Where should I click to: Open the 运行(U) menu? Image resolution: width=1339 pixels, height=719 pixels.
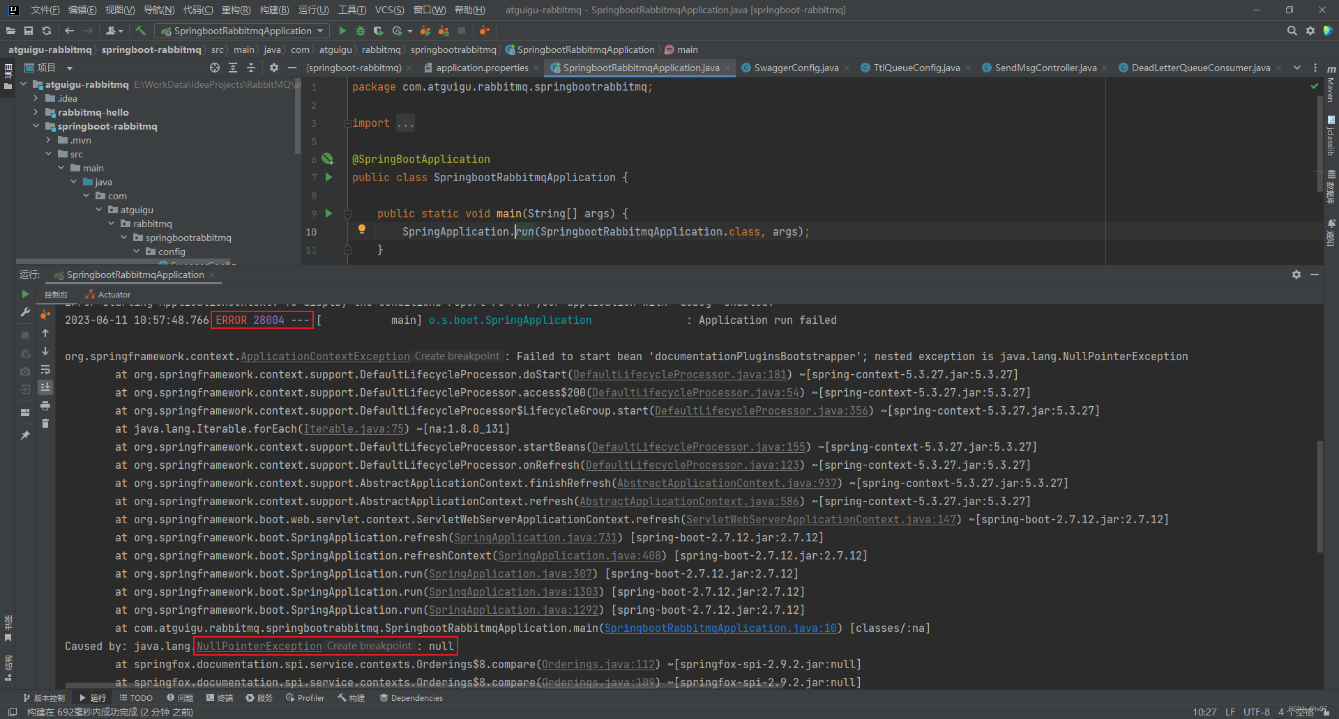tap(313, 10)
